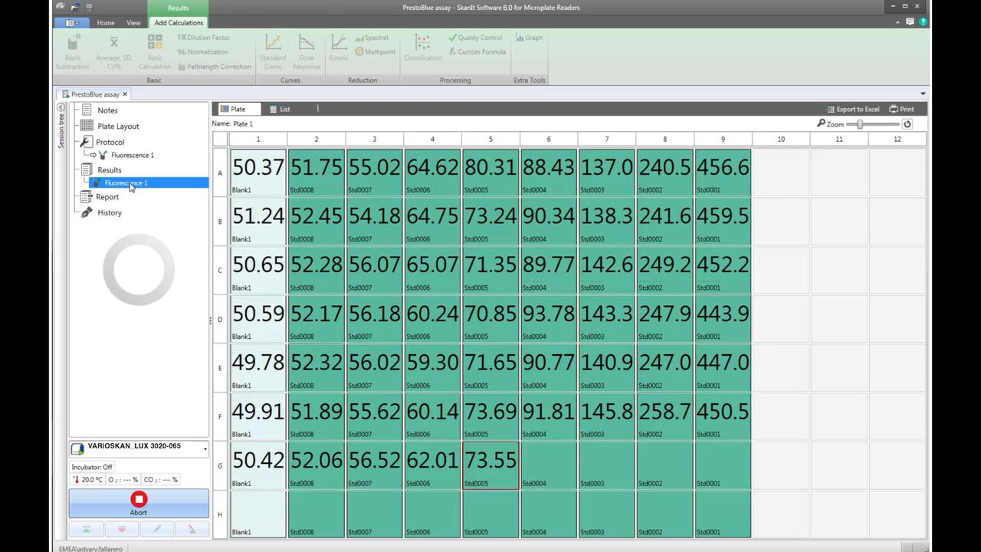The width and height of the screenshot is (981, 552).
Task: Open the VARIOSKAN_LUX instrument dropdown
Action: point(205,449)
